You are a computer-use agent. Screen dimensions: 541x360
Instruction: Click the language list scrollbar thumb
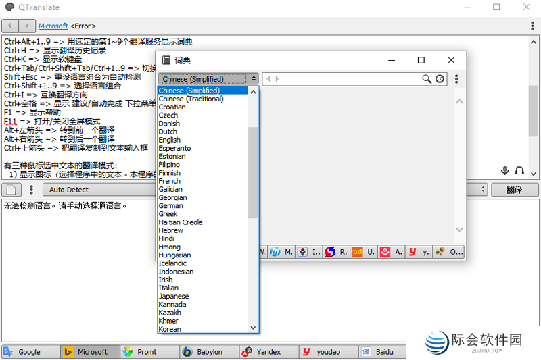point(253,173)
